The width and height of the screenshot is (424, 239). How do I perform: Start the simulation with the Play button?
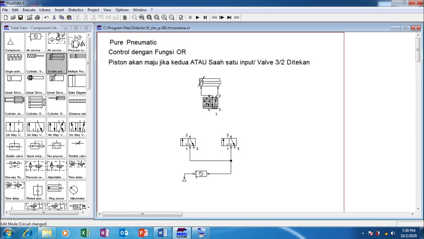tap(197, 18)
